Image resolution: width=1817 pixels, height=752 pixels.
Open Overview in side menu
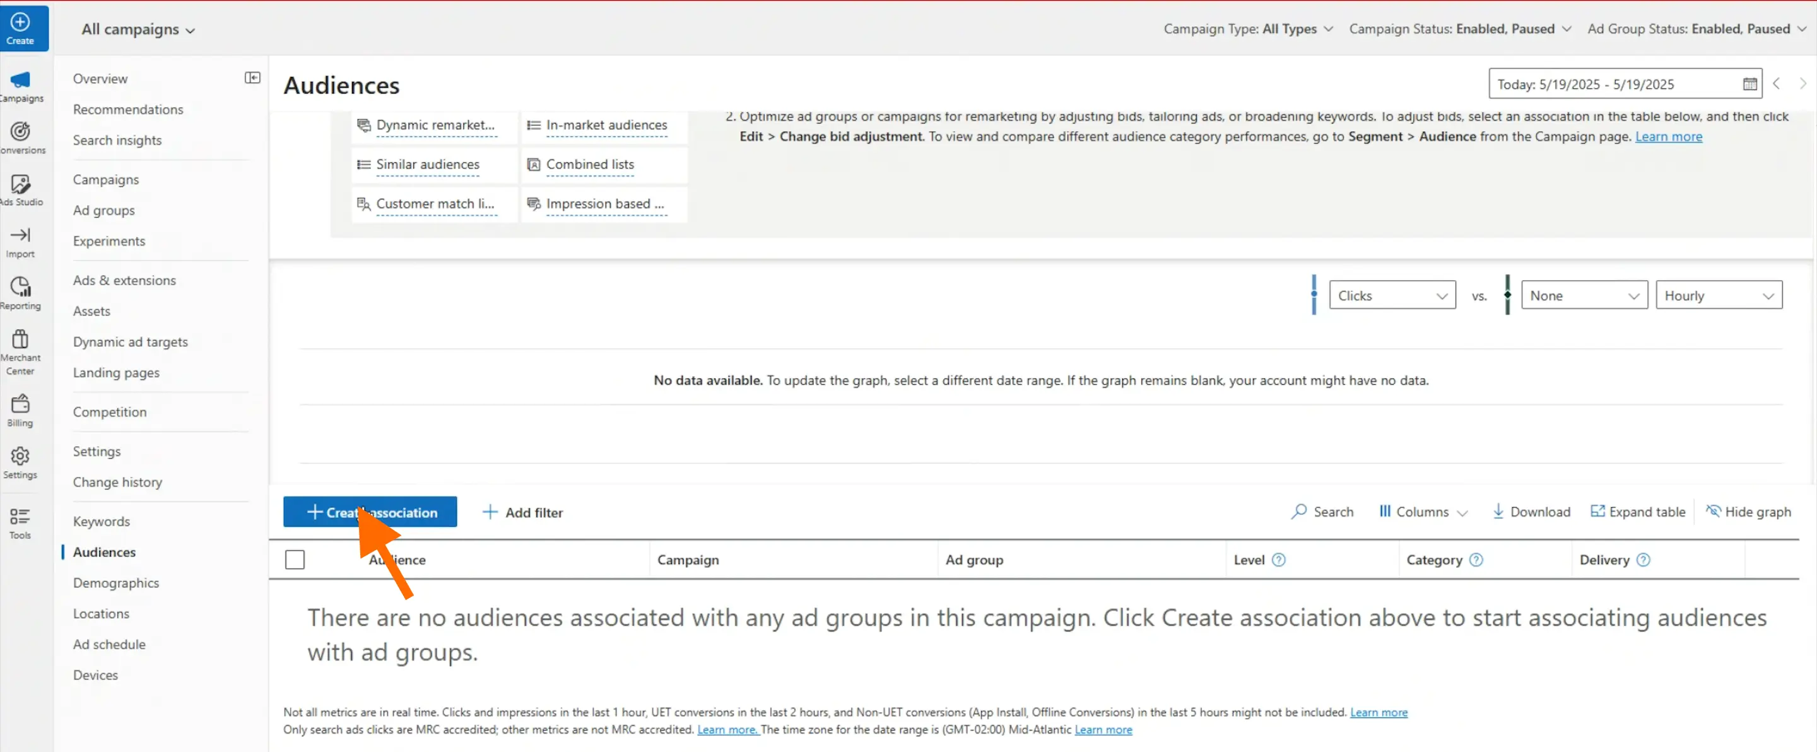tap(100, 78)
